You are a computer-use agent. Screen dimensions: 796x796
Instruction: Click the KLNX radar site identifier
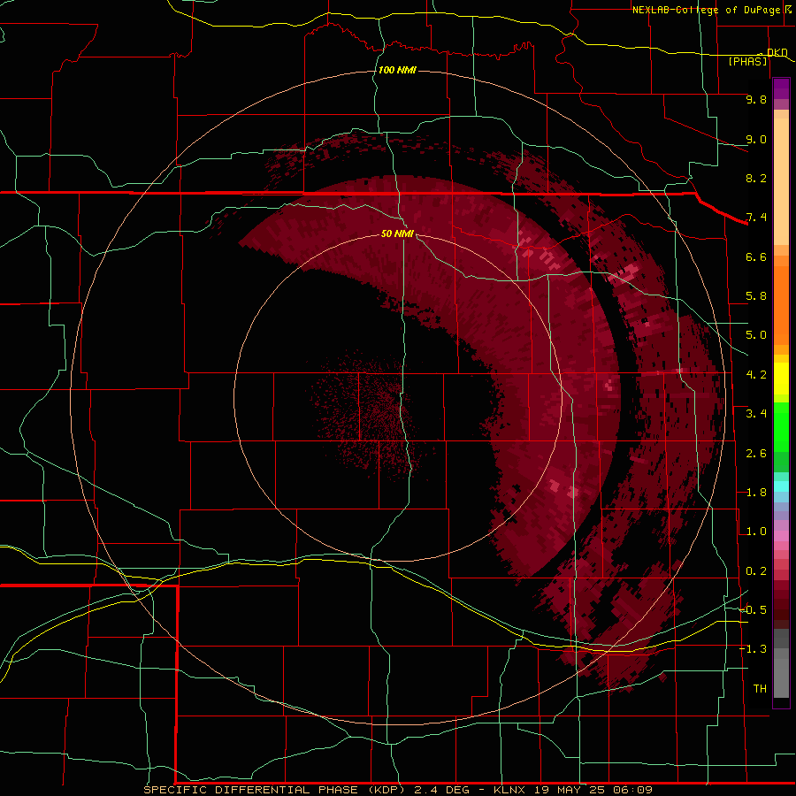[x=509, y=790]
